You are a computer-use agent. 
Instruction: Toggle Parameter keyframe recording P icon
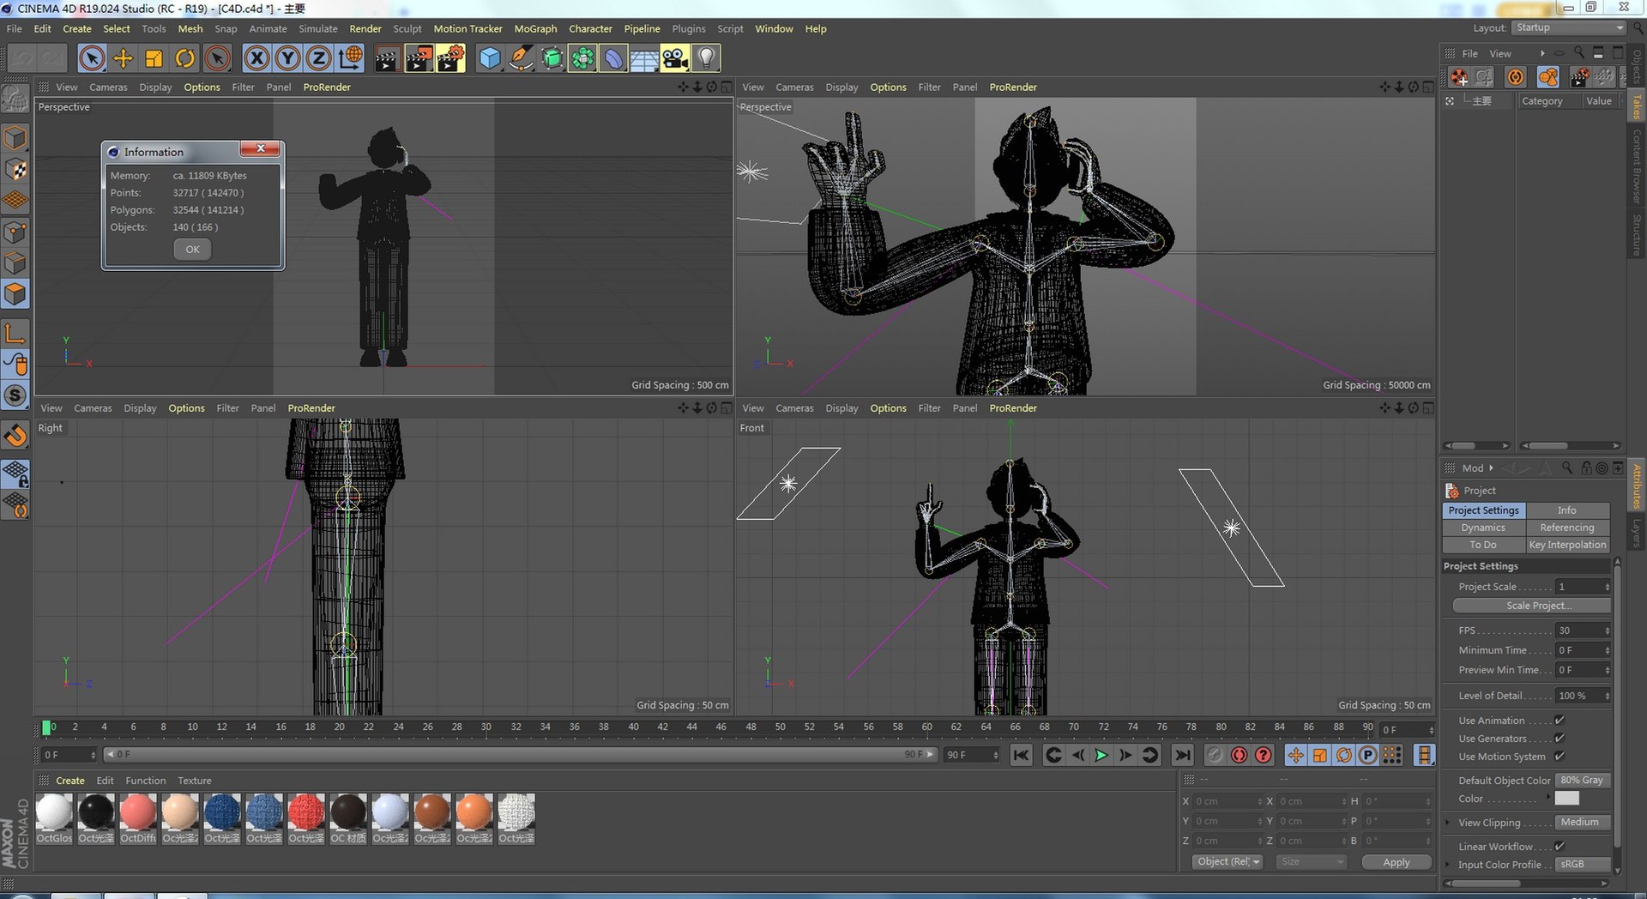(x=1368, y=755)
